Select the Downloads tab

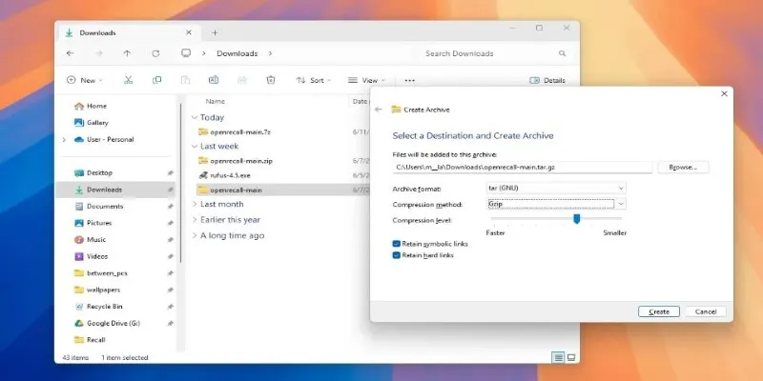point(129,32)
